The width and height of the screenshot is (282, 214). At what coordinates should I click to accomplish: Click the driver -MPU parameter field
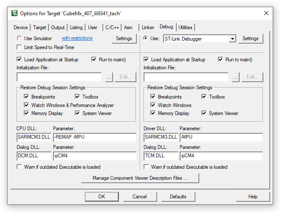[221, 137]
